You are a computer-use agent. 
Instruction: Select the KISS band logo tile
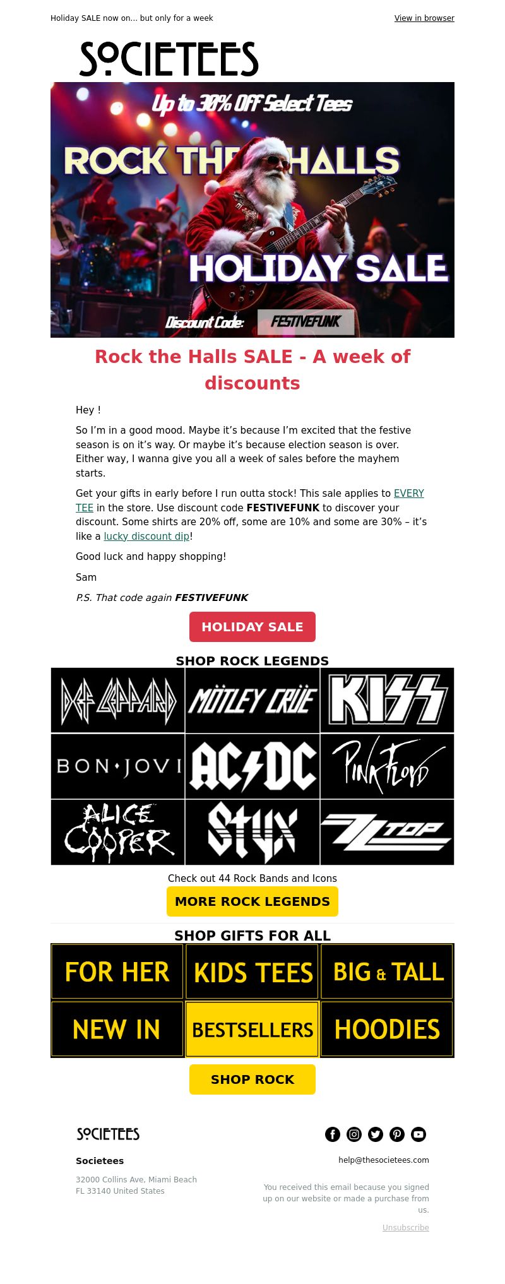tap(387, 700)
